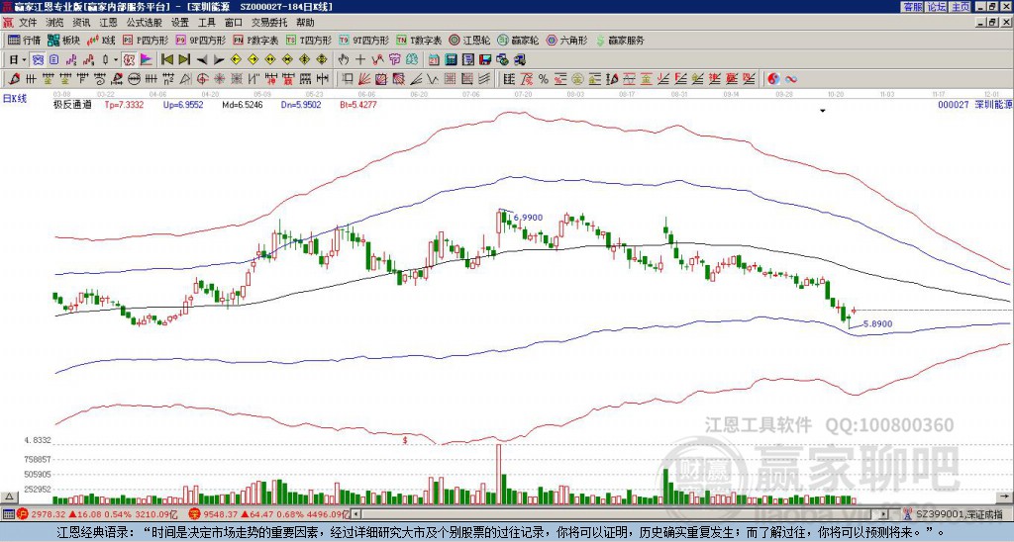Screen dimensions: 1014x542
Task: Launch the 江恩轮 Gann wheel
Action: (x=469, y=40)
